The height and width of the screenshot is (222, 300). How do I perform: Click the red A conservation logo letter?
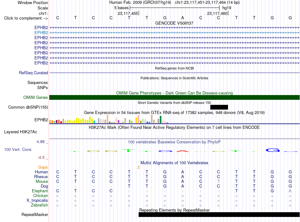click(183, 151)
